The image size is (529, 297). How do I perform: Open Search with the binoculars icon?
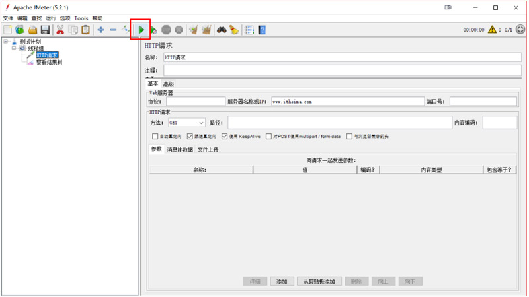coord(222,30)
